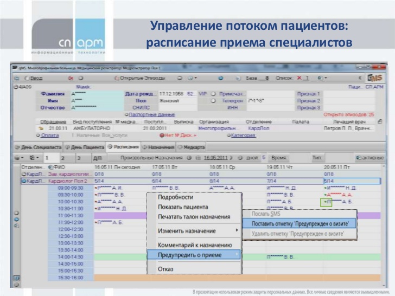Screen dimensions: 395x296
Task: Select Комментарий к назначению menu entry
Action: (195, 245)
